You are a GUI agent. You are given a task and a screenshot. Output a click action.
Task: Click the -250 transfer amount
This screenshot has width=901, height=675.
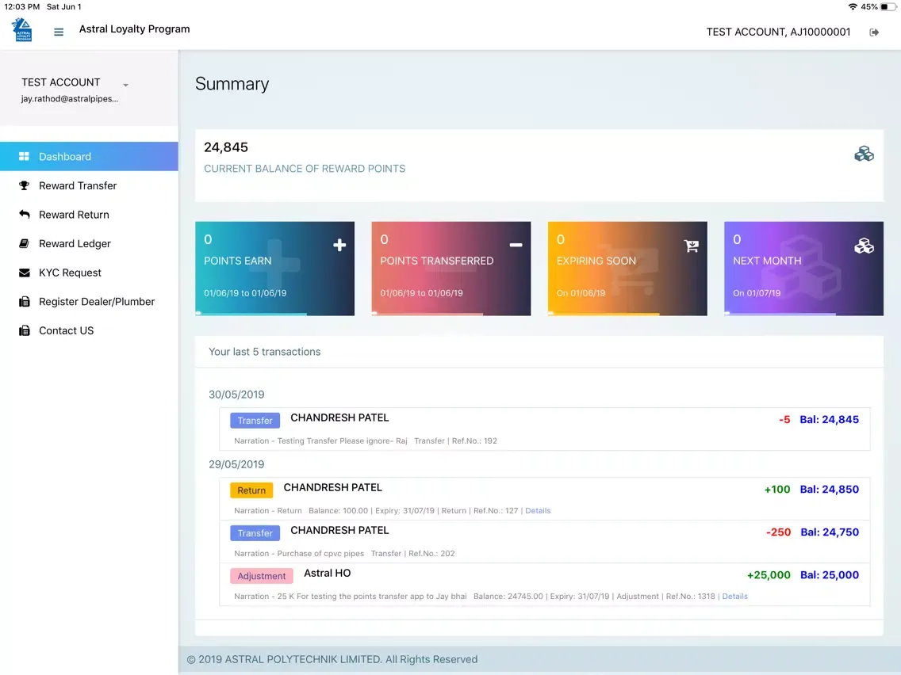[x=778, y=532]
